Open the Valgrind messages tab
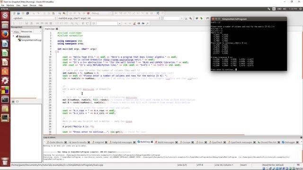Screen dimensions: 303x170 [122, 142]
